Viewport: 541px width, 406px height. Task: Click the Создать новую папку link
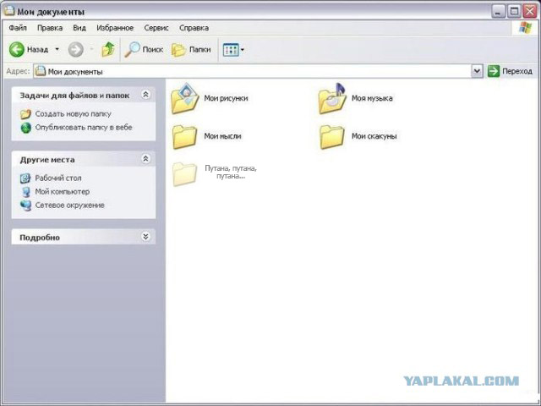[73, 113]
